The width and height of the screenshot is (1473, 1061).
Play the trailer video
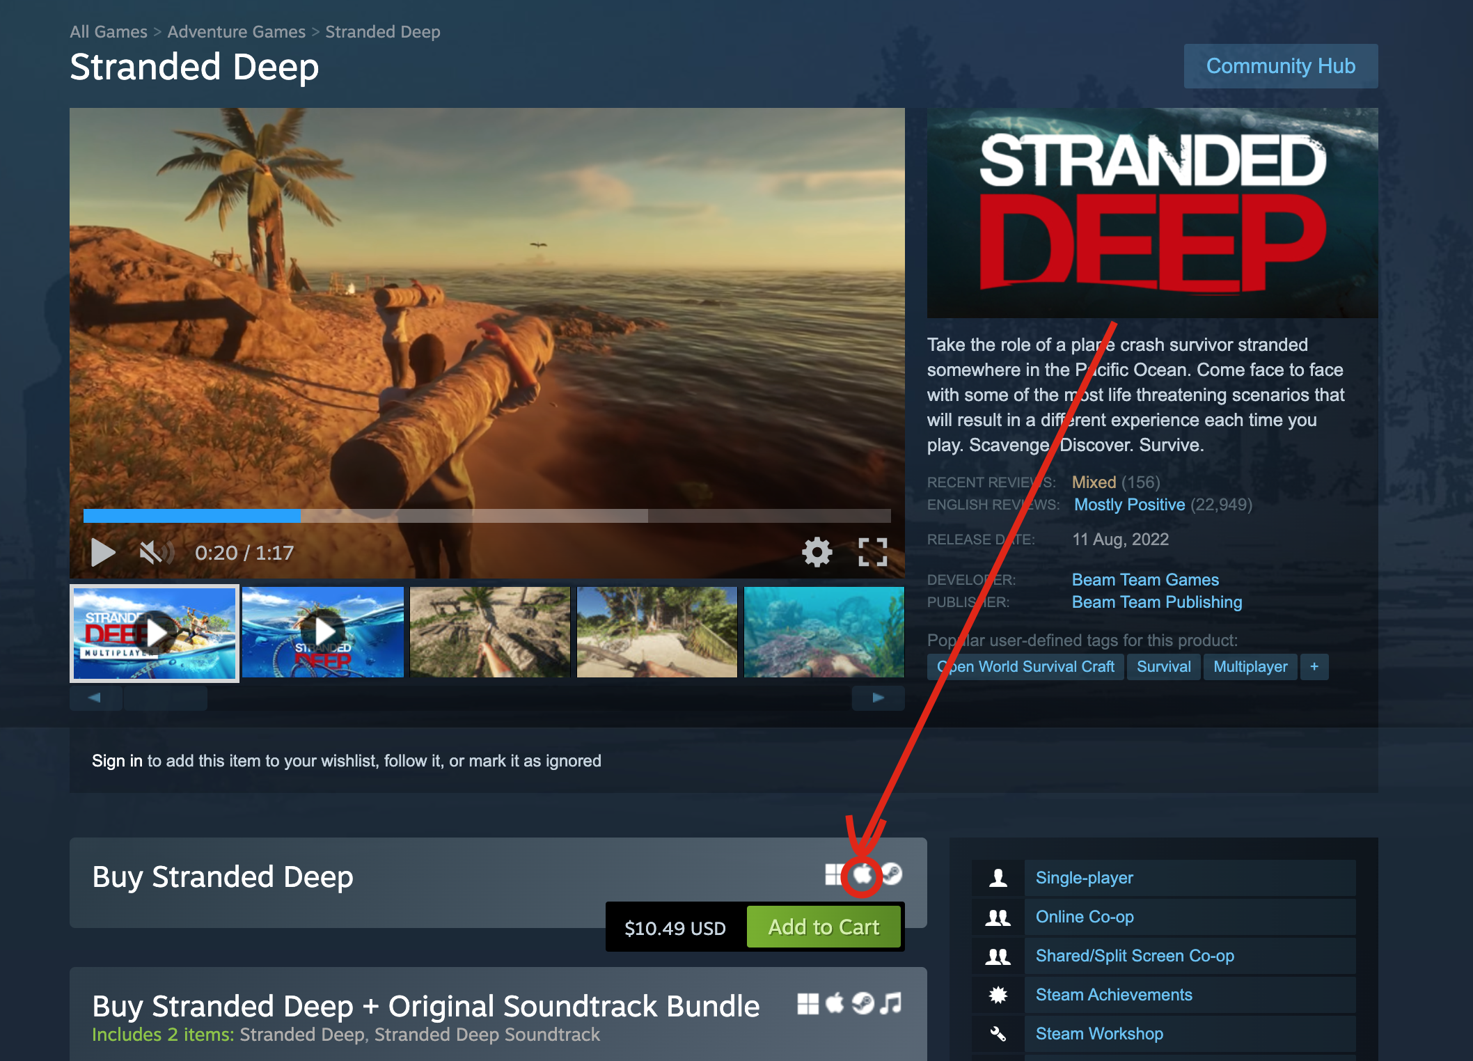[103, 553]
